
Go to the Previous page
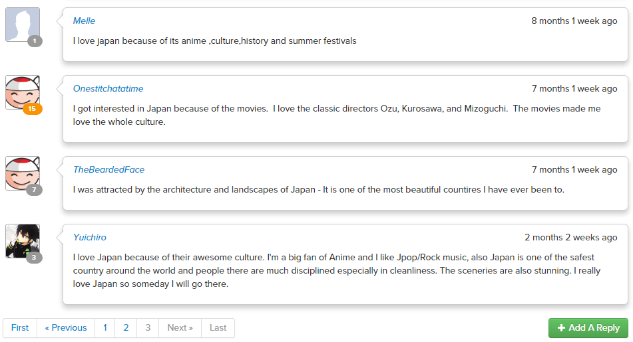point(66,328)
